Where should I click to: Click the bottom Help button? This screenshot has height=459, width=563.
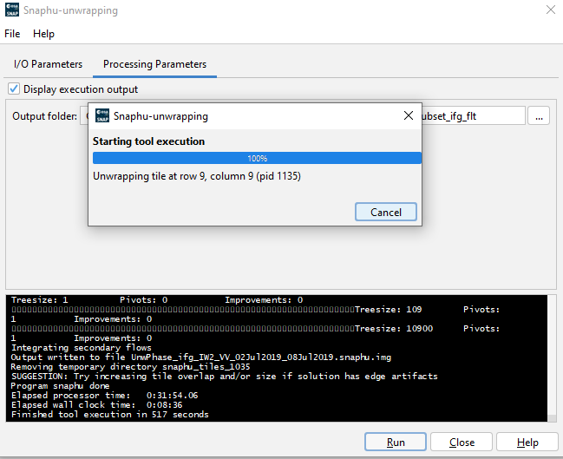click(527, 443)
